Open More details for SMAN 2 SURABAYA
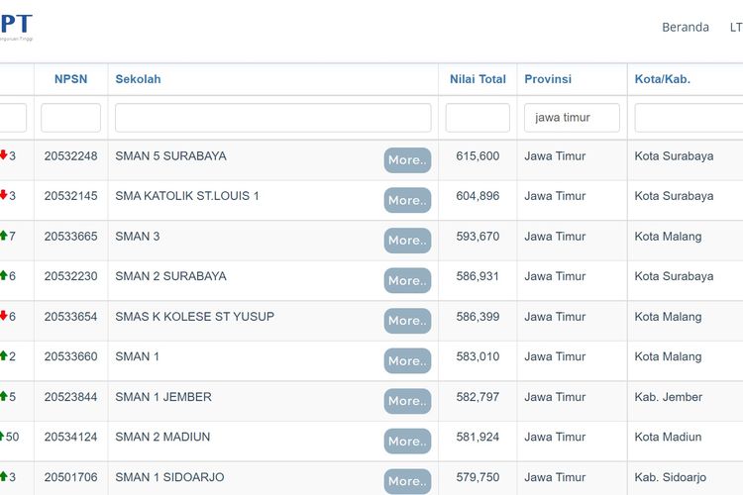Image resolution: width=743 pixels, height=495 pixels. pos(407,280)
